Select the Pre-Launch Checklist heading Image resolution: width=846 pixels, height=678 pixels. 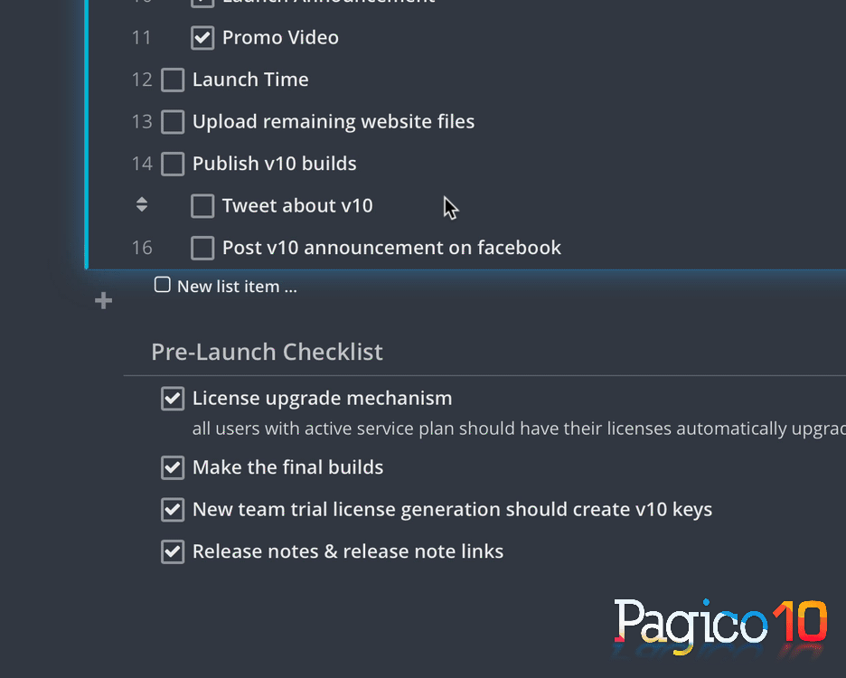point(267,352)
